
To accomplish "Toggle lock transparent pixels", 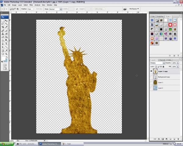I will [x=156, y=67].
